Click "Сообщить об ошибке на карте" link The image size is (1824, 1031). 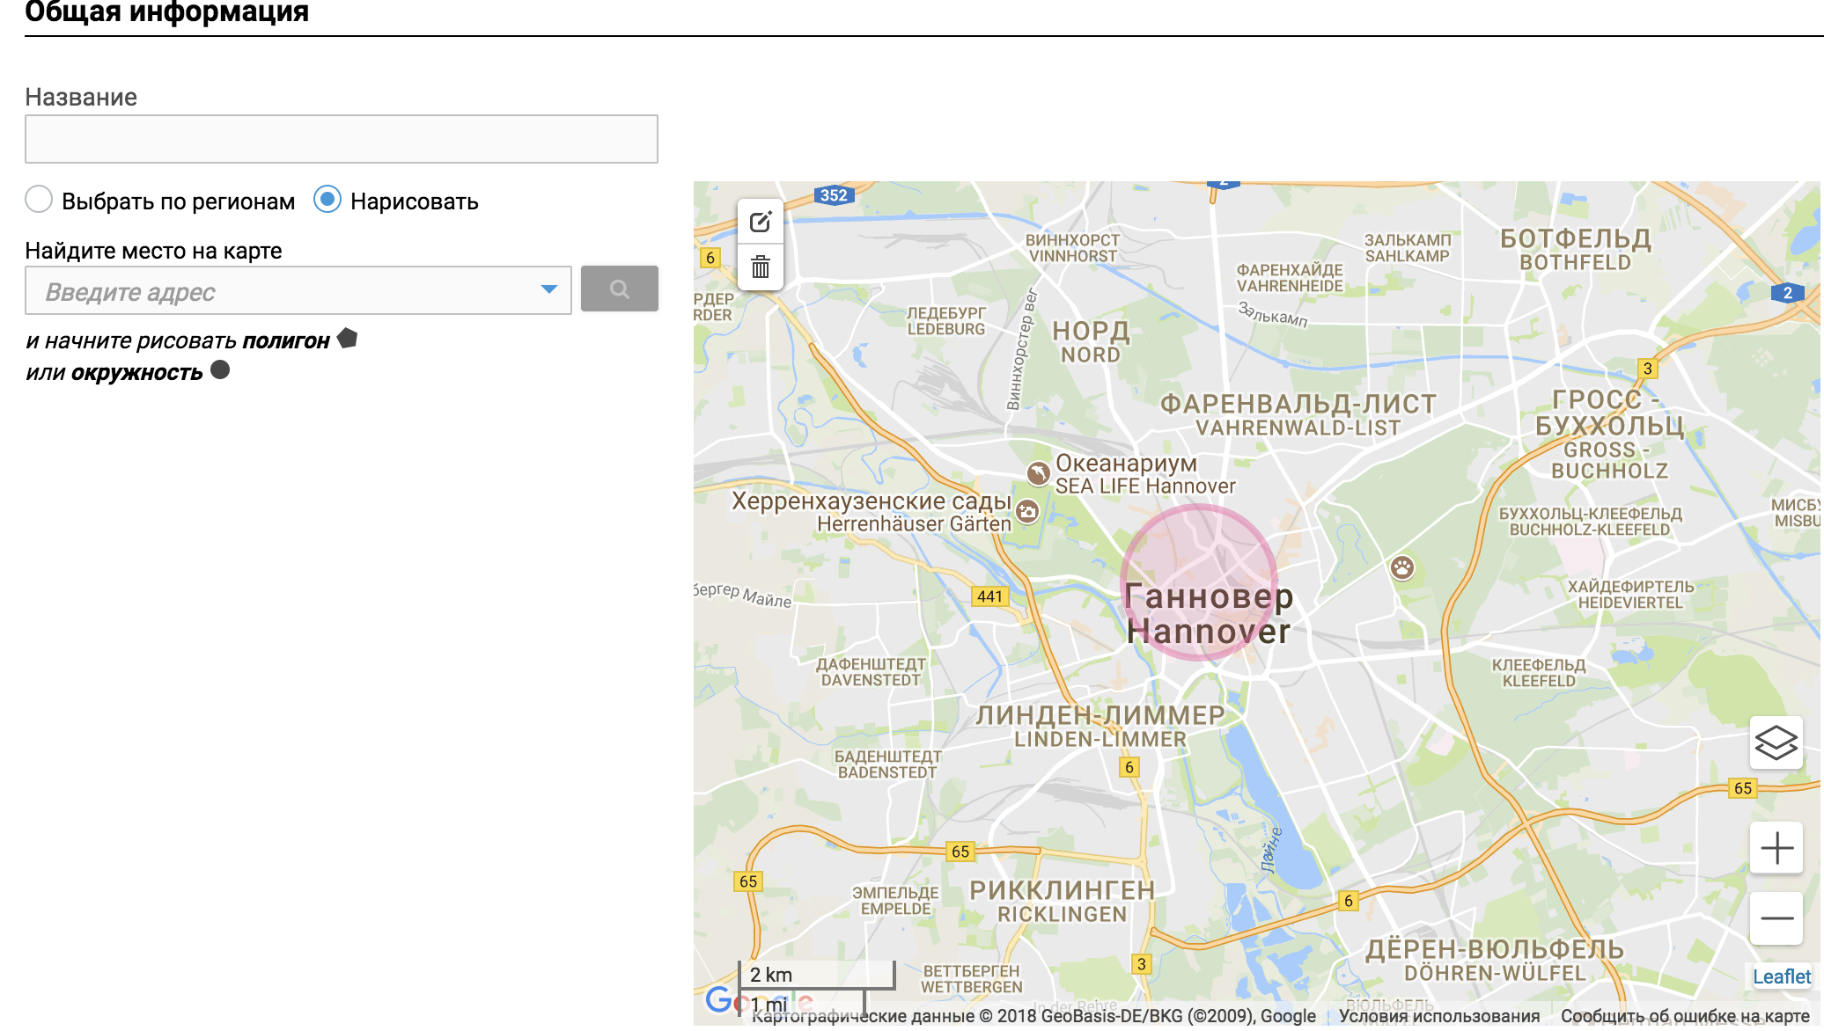(x=1684, y=1016)
